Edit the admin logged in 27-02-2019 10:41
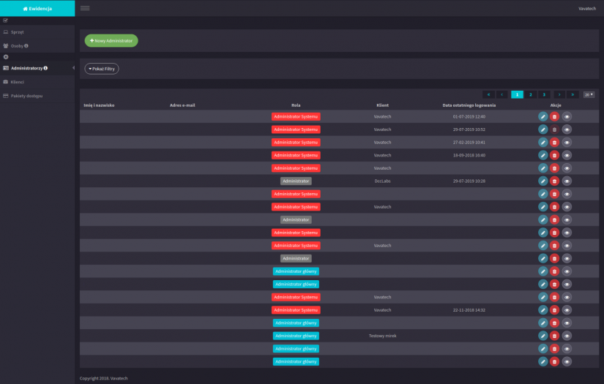The image size is (604, 384). pos(543,143)
